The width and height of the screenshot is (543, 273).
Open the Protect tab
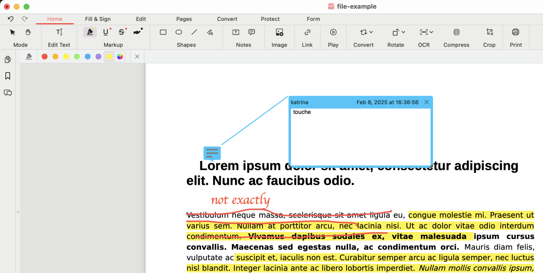click(270, 19)
